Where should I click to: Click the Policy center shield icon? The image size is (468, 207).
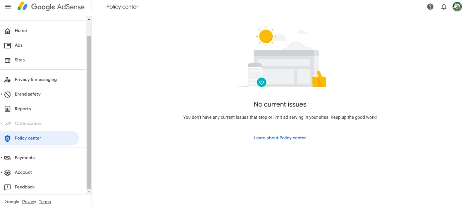tap(8, 138)
